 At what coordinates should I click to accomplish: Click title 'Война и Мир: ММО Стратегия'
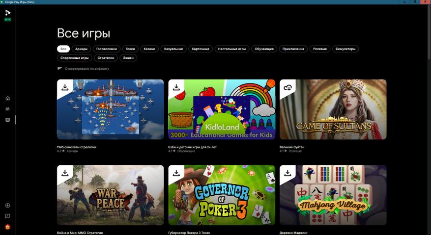(80, 233)
